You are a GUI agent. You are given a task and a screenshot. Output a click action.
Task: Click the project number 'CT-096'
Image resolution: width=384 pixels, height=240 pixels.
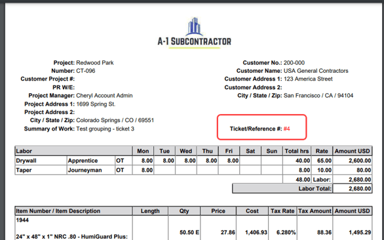tap(86, 71)
